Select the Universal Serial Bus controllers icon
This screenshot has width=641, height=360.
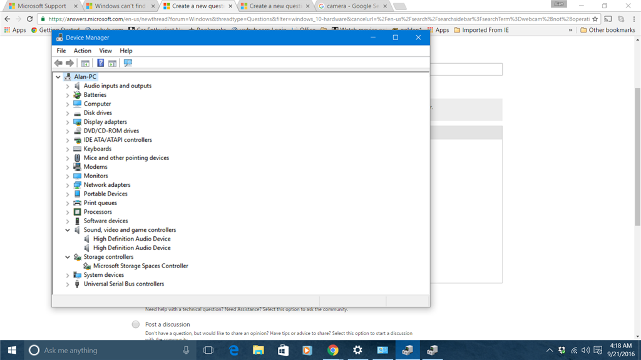click(x=77, y=284)
